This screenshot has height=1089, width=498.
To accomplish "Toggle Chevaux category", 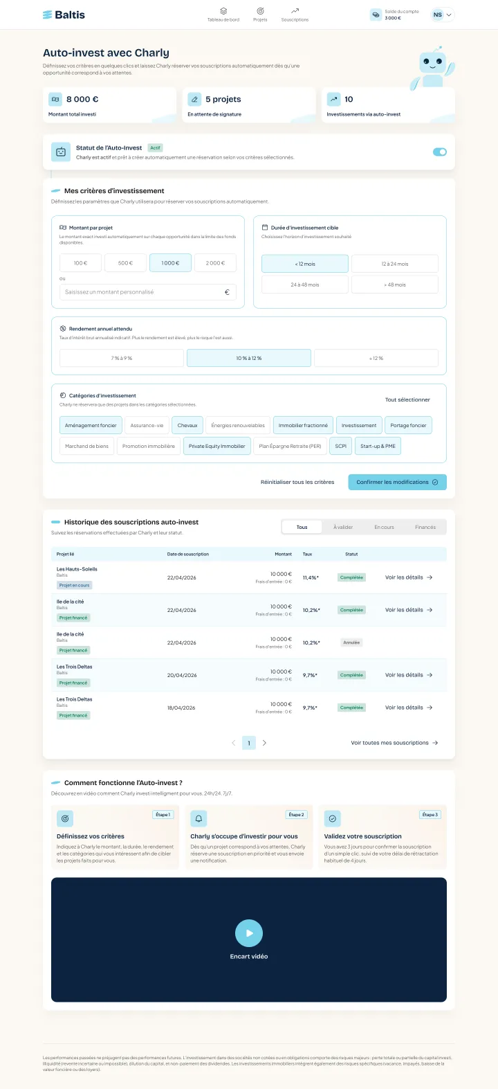I will [187, 426].
